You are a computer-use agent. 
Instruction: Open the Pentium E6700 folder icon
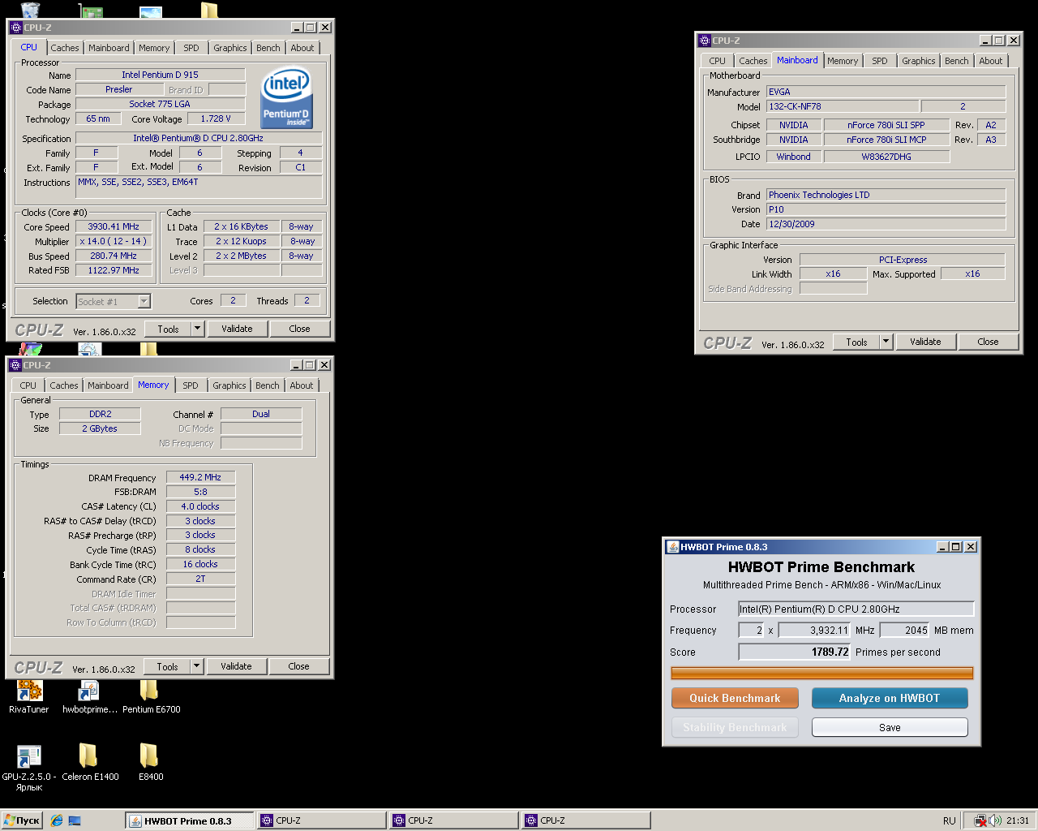[149, 690]
